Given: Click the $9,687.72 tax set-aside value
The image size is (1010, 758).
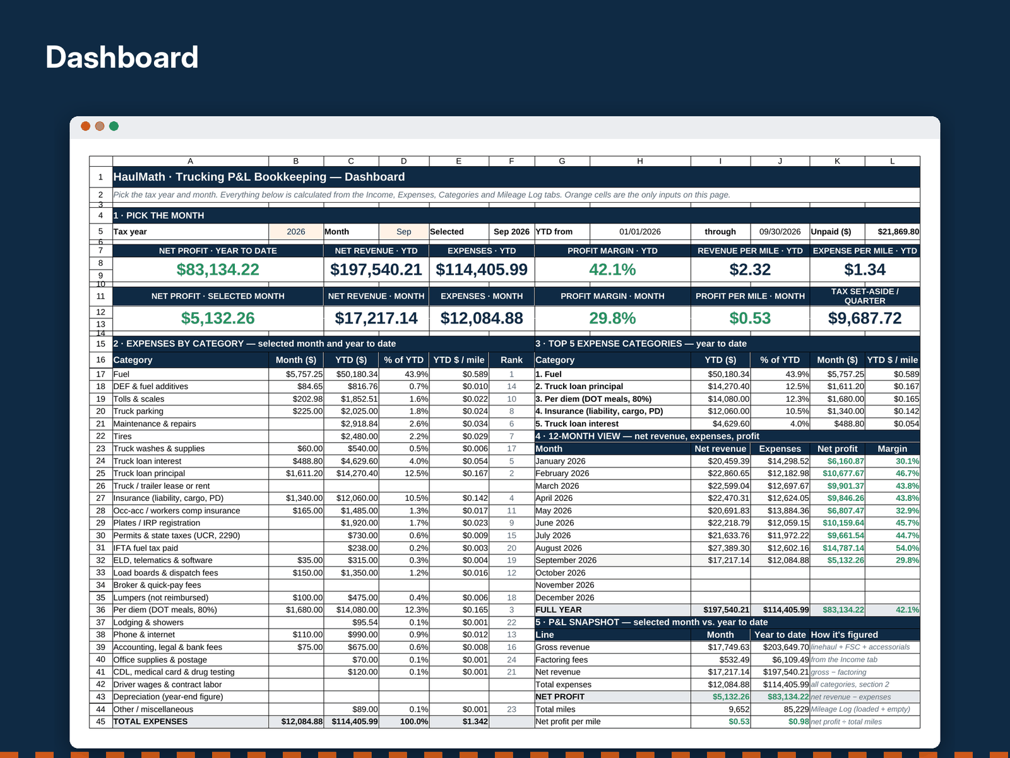Looking at the screenshot, I should click(865, 318).
